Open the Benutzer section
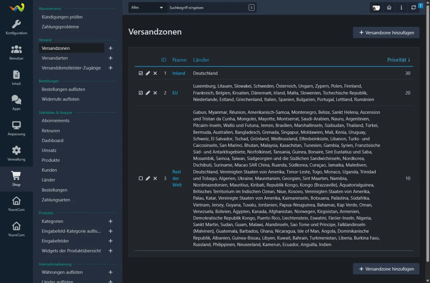This screenshot has width=430, height=283. (16, 53)
